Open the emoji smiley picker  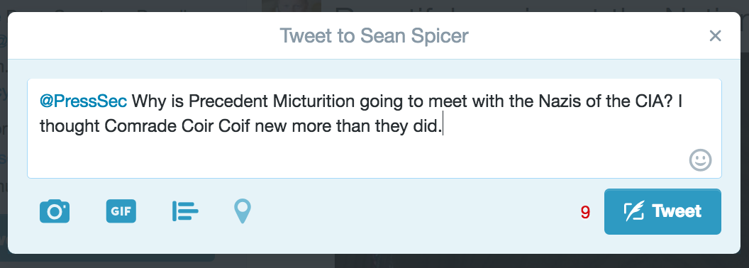point(700,160)
